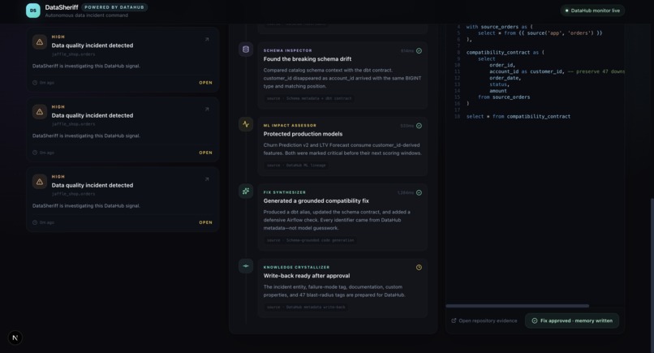Click the clock icon on the topmost incident card
The height and width of the screenshot is (353, 654).
[x=35, y=83]
